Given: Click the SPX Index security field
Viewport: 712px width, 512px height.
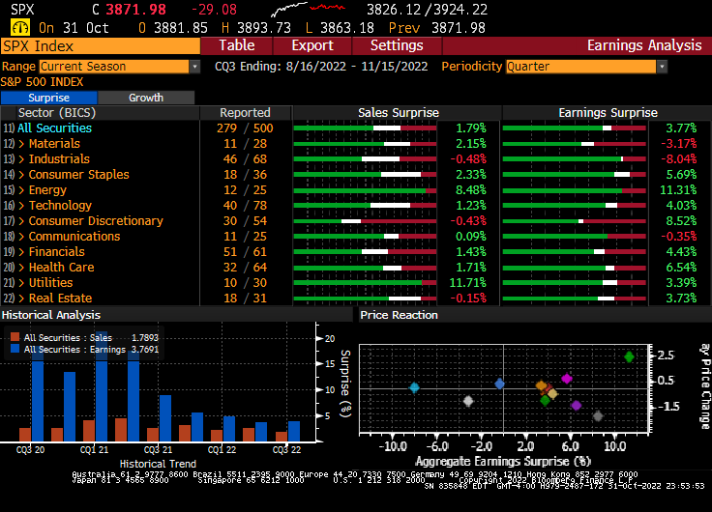Looking at the screenshot, I should tap(101, 46).
